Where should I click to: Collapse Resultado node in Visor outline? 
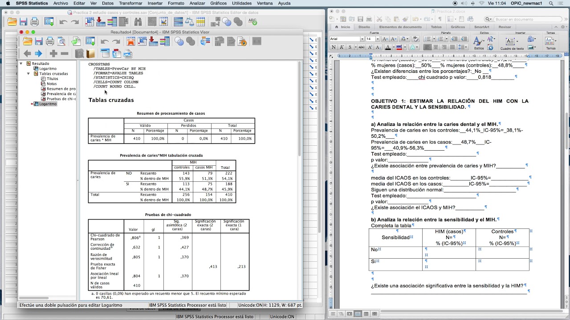pos(21,64)
